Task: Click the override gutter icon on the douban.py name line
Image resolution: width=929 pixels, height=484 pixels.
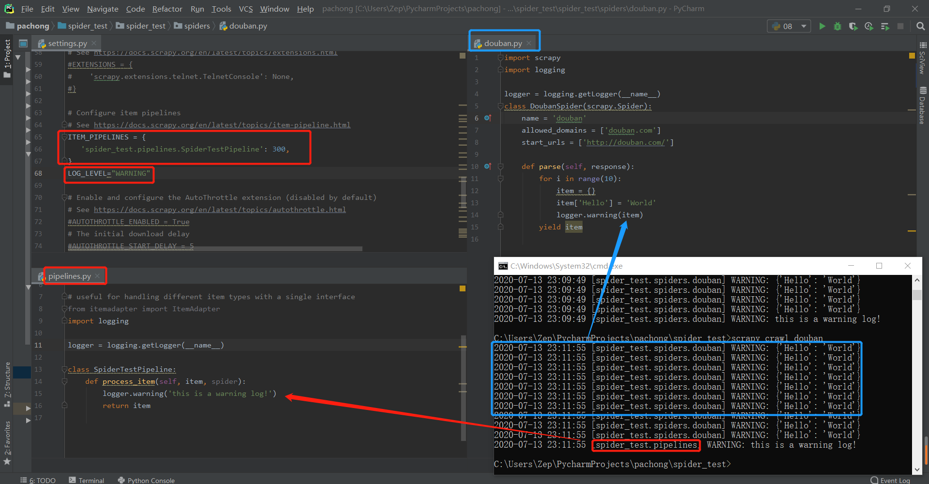Action: tap(488, 118)
